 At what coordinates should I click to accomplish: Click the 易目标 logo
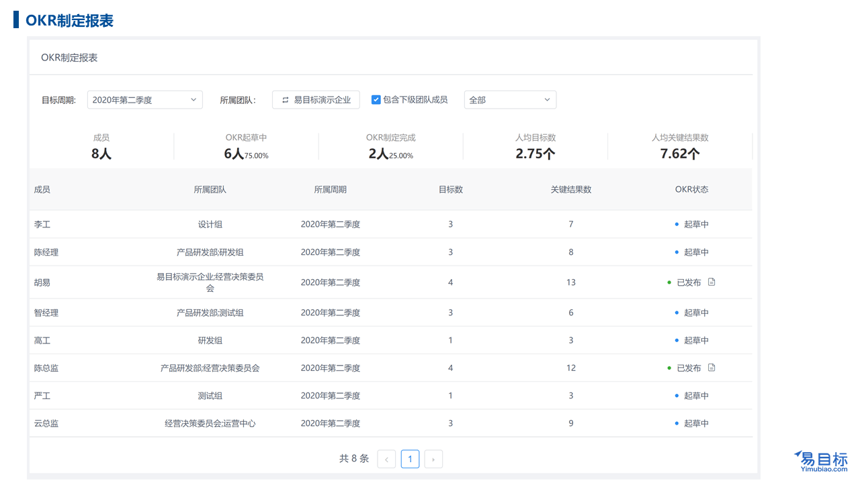click(x=820, y=462)
